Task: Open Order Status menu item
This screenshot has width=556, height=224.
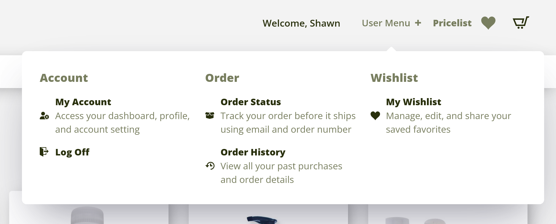Action: [x=250, y=102]
